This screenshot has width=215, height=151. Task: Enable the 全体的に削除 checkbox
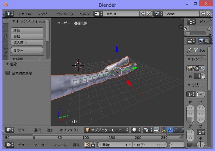[8, 73]
